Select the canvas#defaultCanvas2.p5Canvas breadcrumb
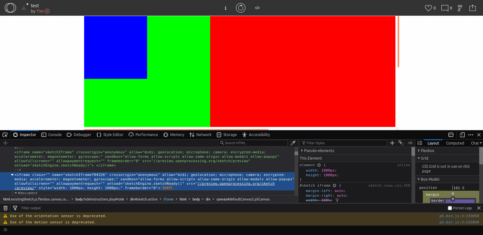The width and height of the screenshot is (483, 235). point(243,199)
